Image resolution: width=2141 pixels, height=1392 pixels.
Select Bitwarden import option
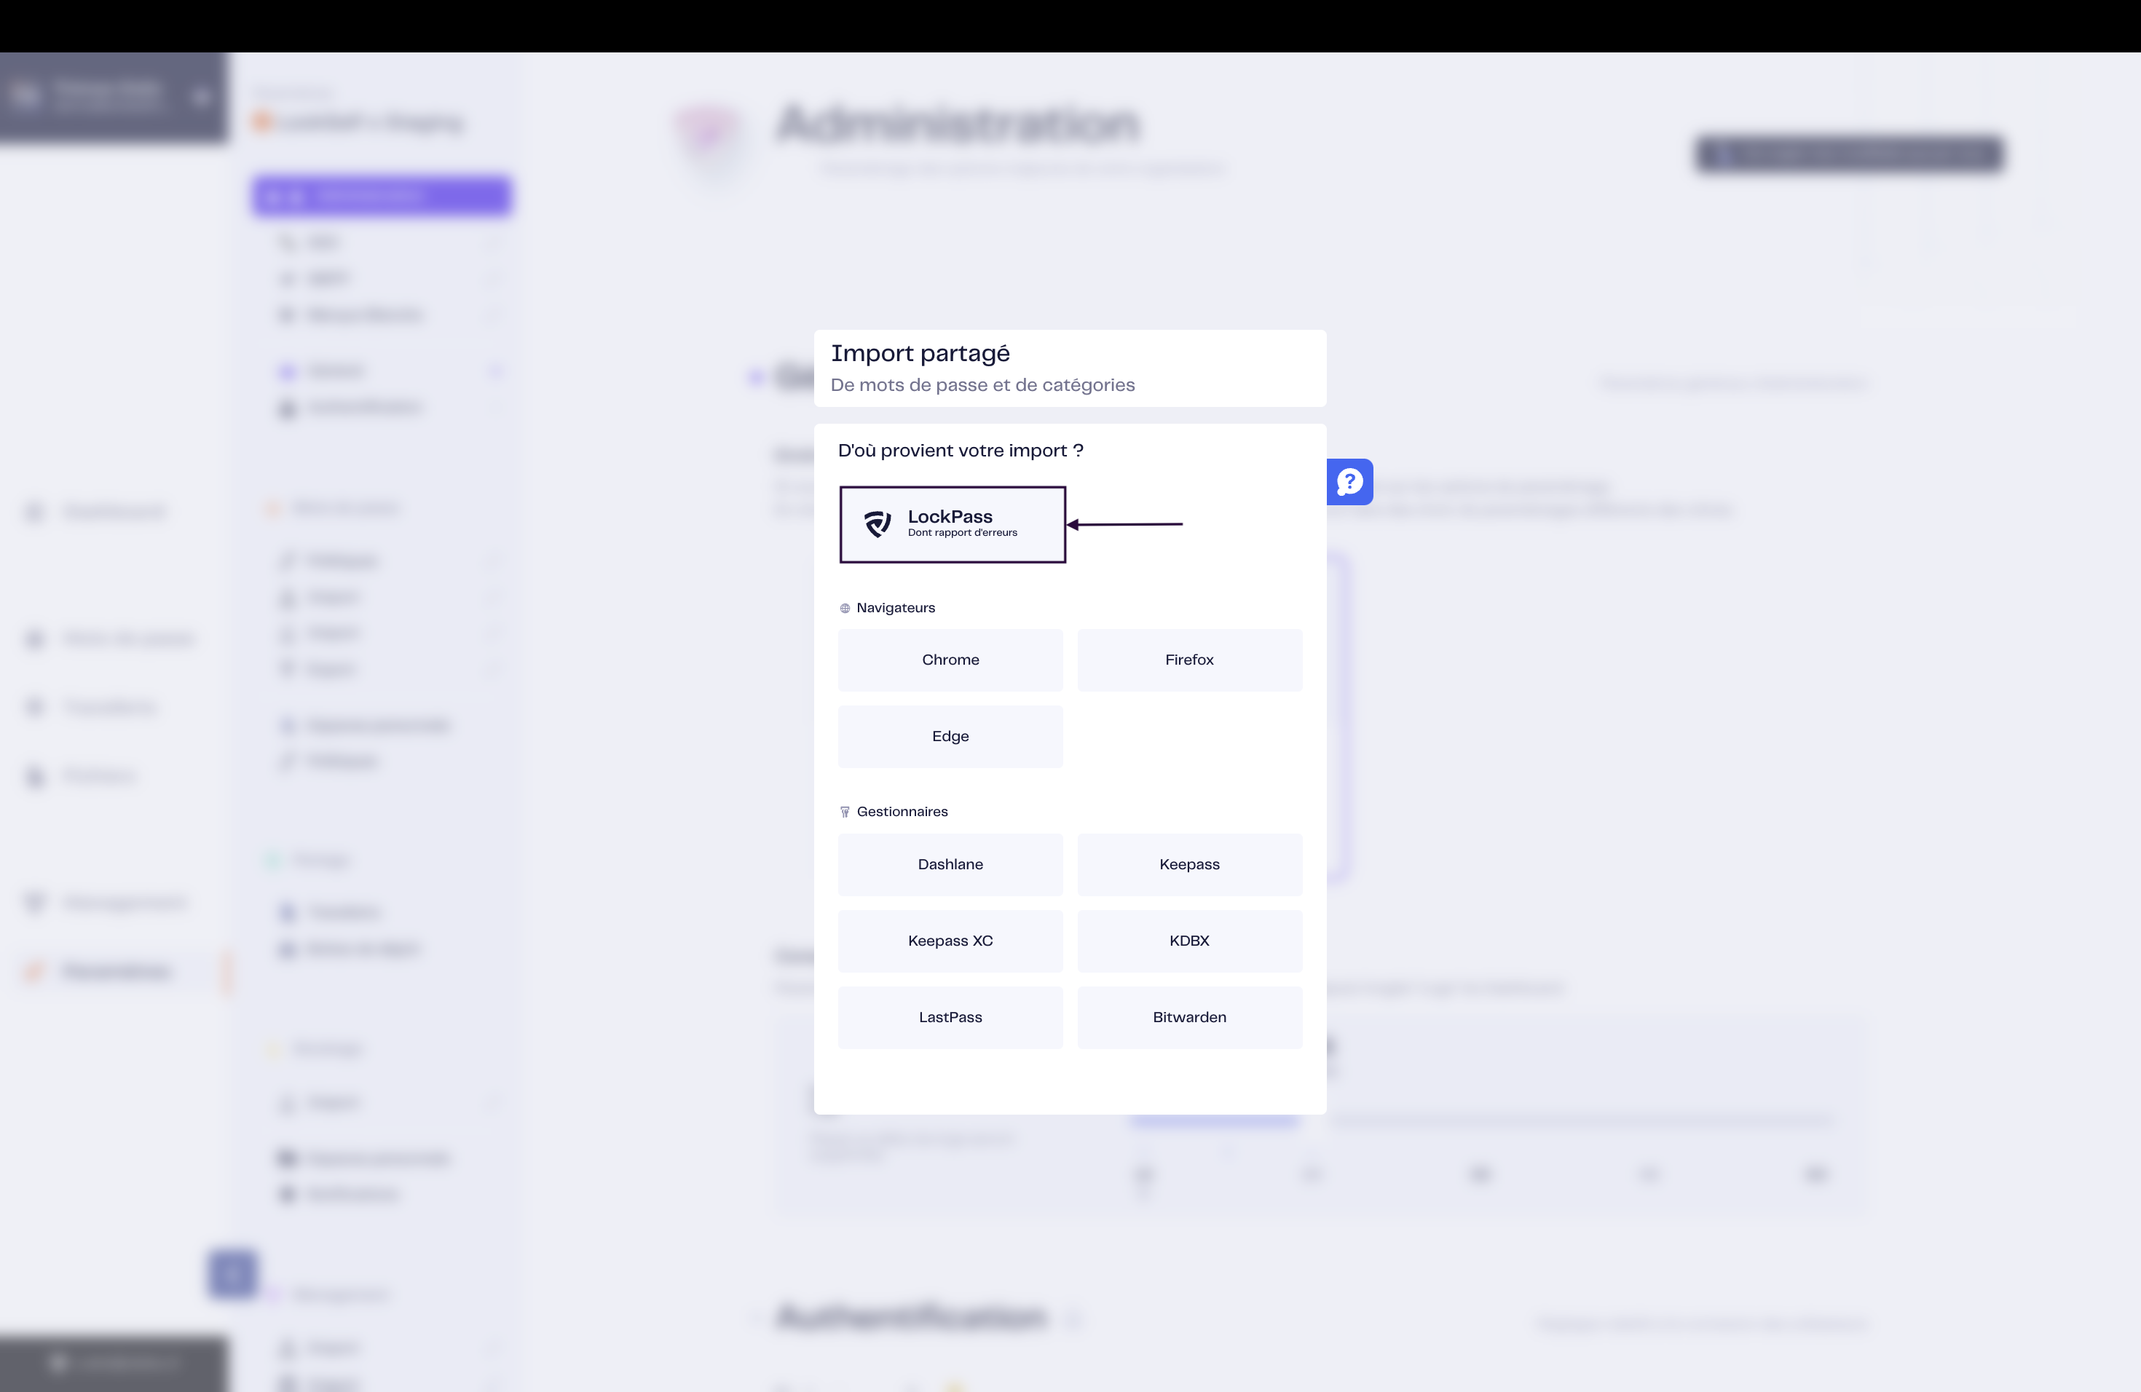(1189, 1017)
